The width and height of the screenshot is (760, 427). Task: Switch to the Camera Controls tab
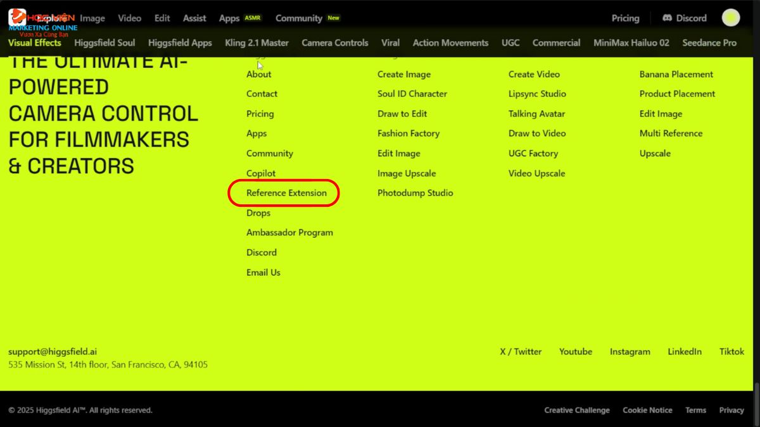tap(334, 43)
